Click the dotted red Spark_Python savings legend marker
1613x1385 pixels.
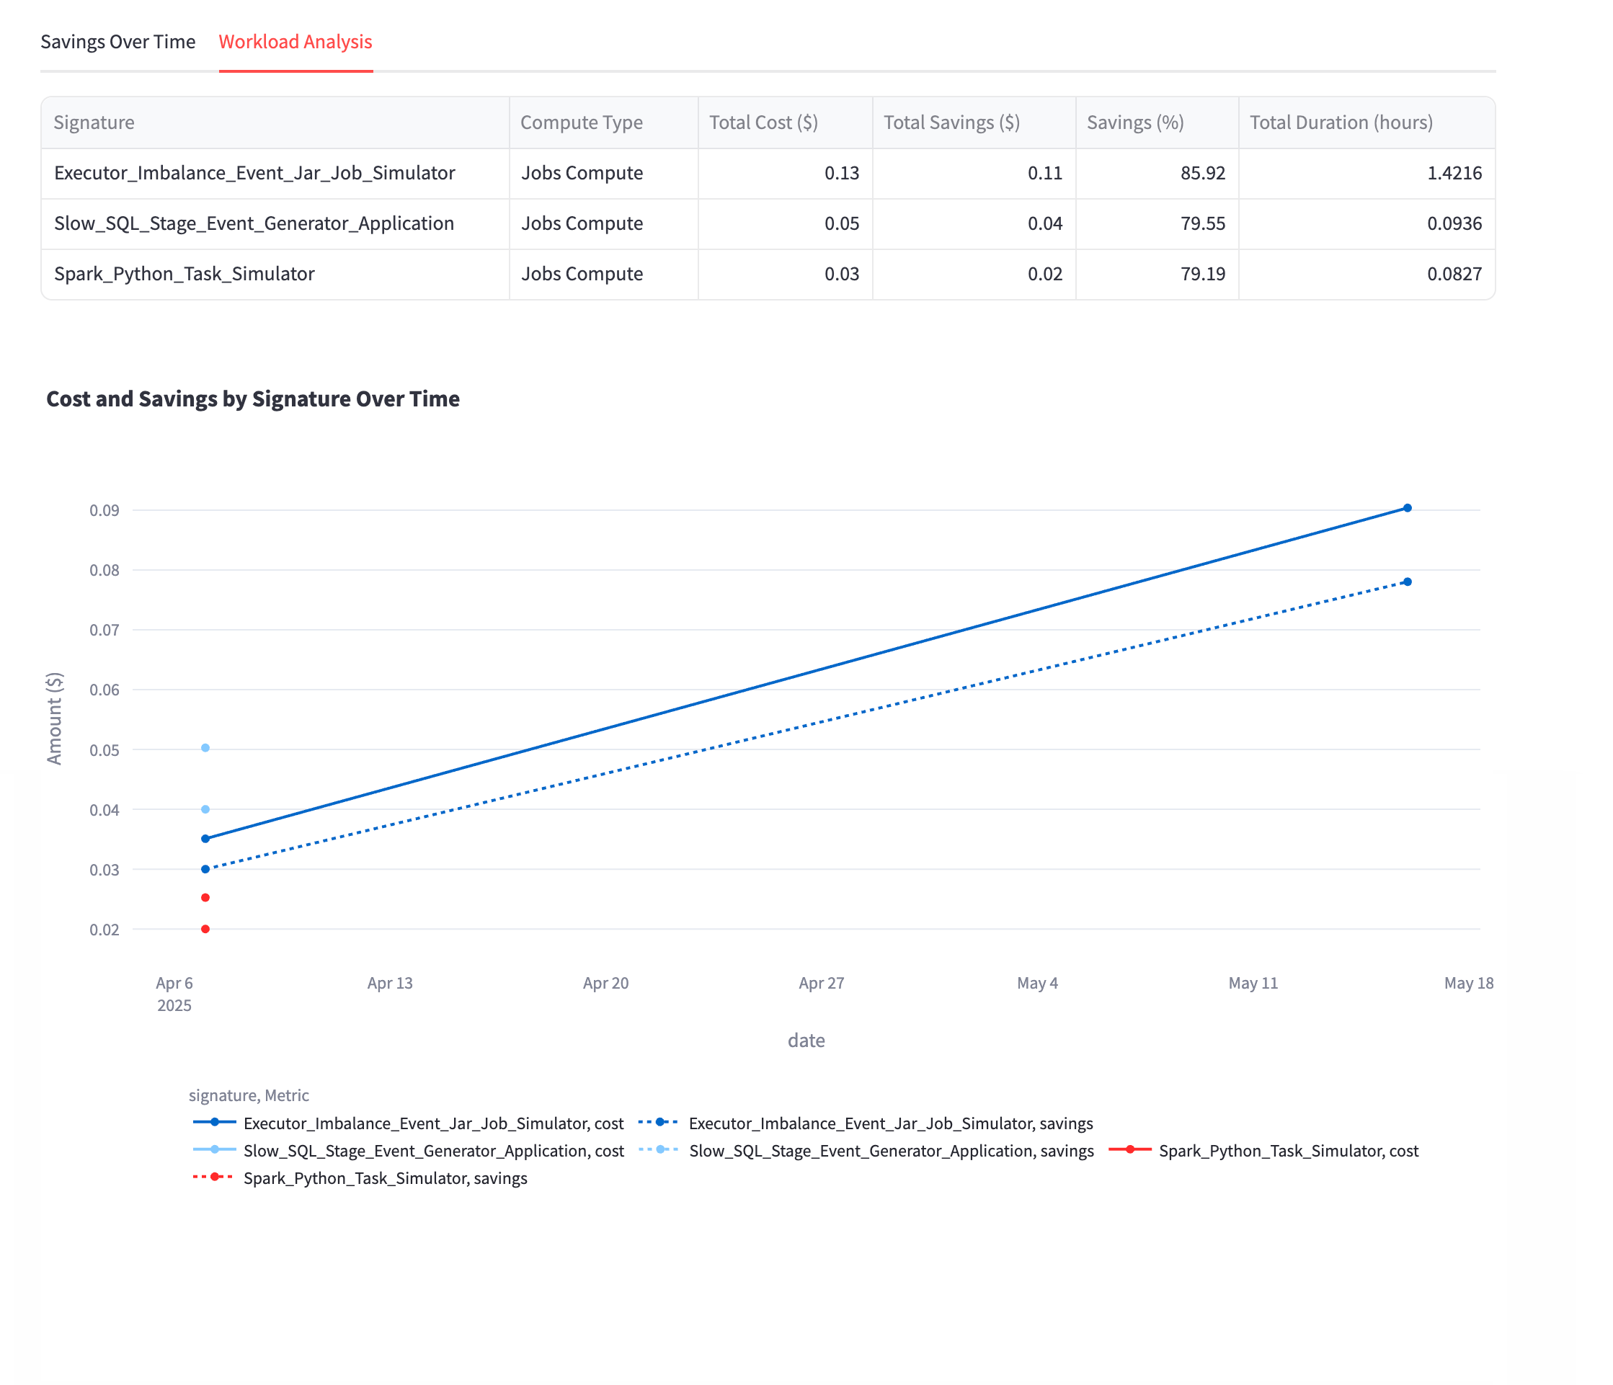214,1179
